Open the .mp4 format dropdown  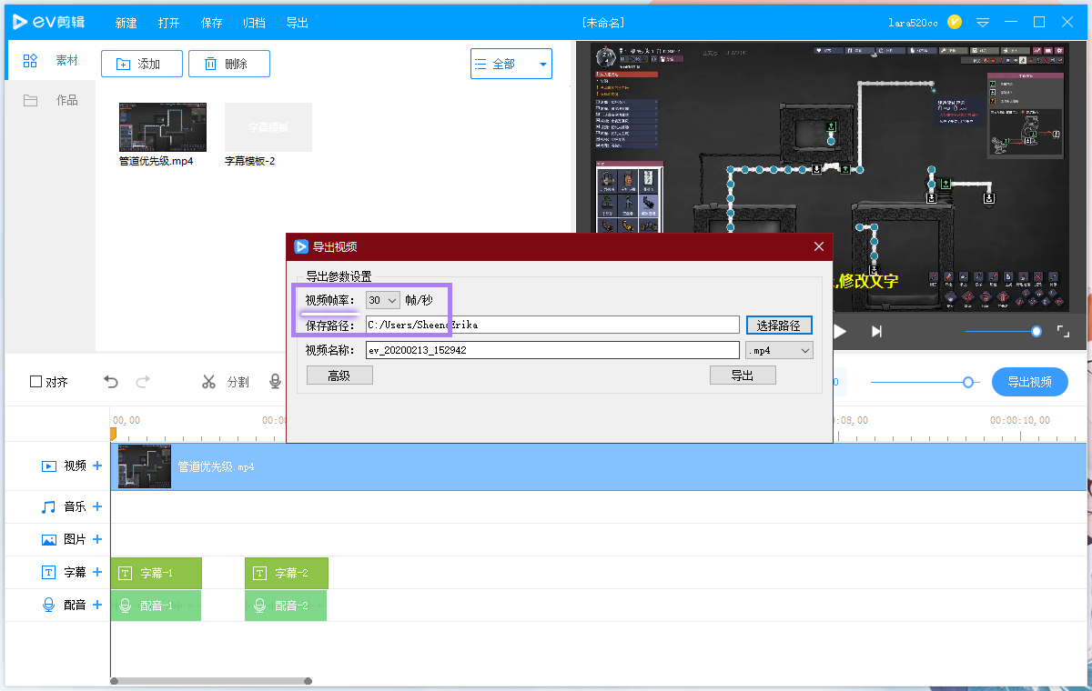pyautogui.click(x=779, y=350)
